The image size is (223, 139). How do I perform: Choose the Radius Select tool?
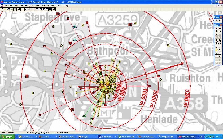(x=216, y=32)
